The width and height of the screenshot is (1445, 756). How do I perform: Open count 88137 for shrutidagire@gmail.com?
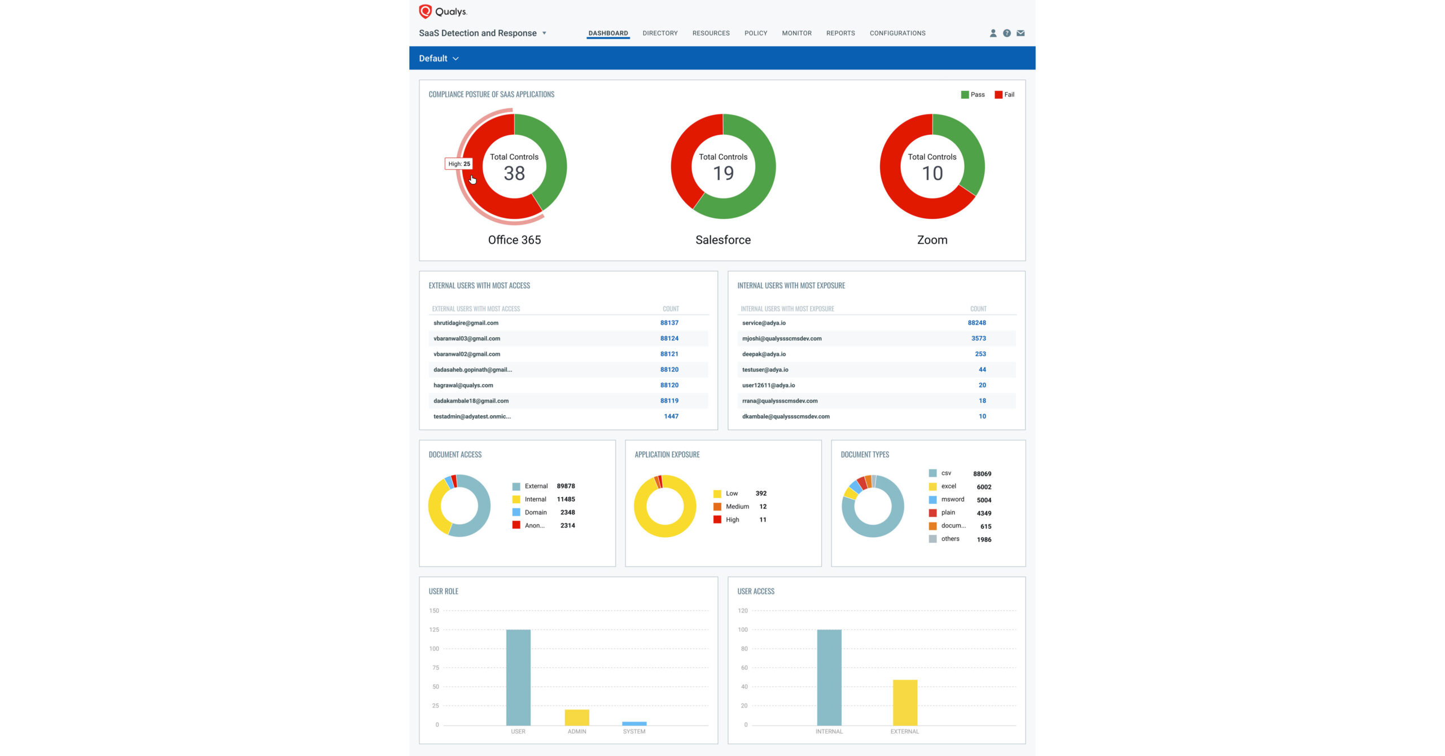(x=669, y=323)
